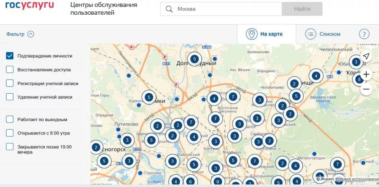Check Регистрация учетной записи option
379x187 pixels.
coord(9,83)
